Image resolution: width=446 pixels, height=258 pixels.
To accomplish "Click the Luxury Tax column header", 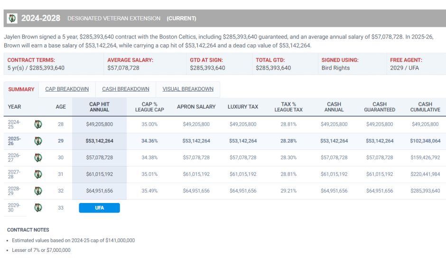I will [x=243, y=107].
